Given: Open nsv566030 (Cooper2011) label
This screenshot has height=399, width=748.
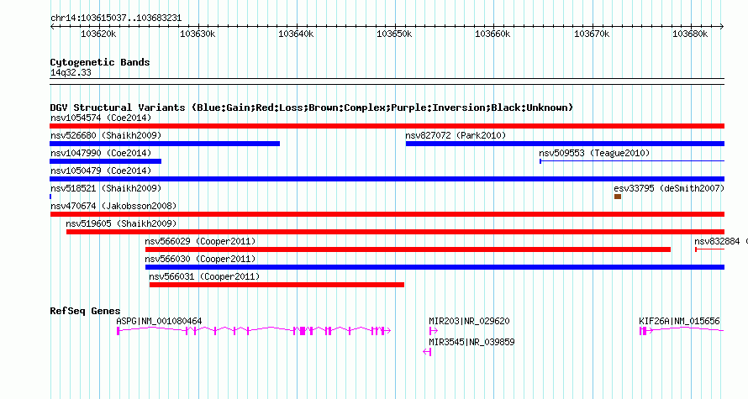Looking at the screenshot, I should pos(200,259).
